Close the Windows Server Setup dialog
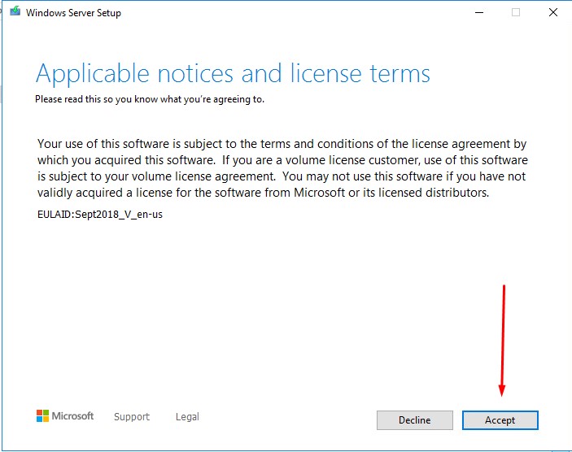 553,12
